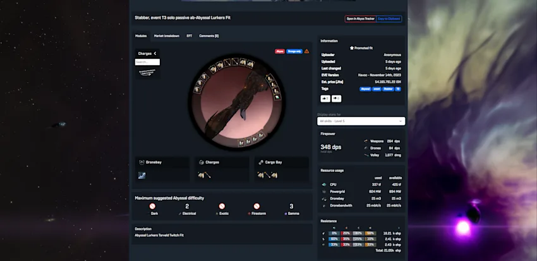
Task: Click the event tag
Action: tap(377, 89)
